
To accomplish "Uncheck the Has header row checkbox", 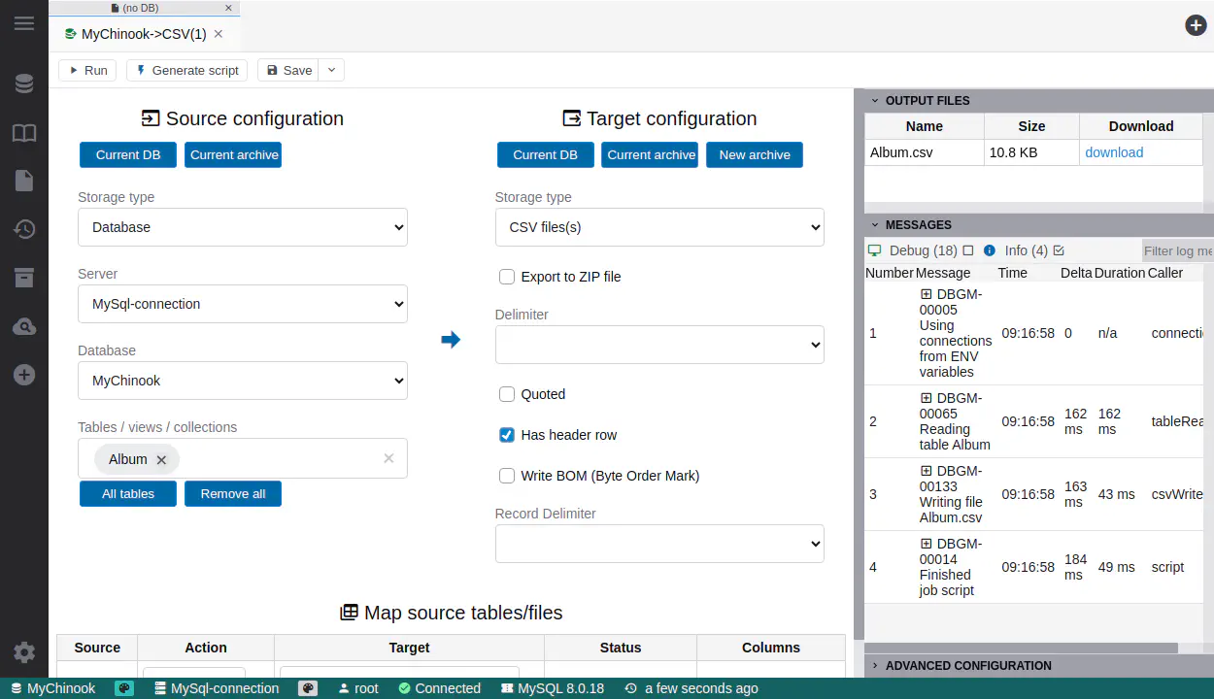I will pos(507,435).
